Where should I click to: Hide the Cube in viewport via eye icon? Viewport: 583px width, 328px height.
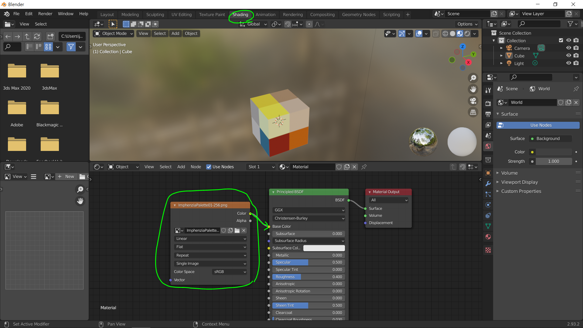click(568, 56)
